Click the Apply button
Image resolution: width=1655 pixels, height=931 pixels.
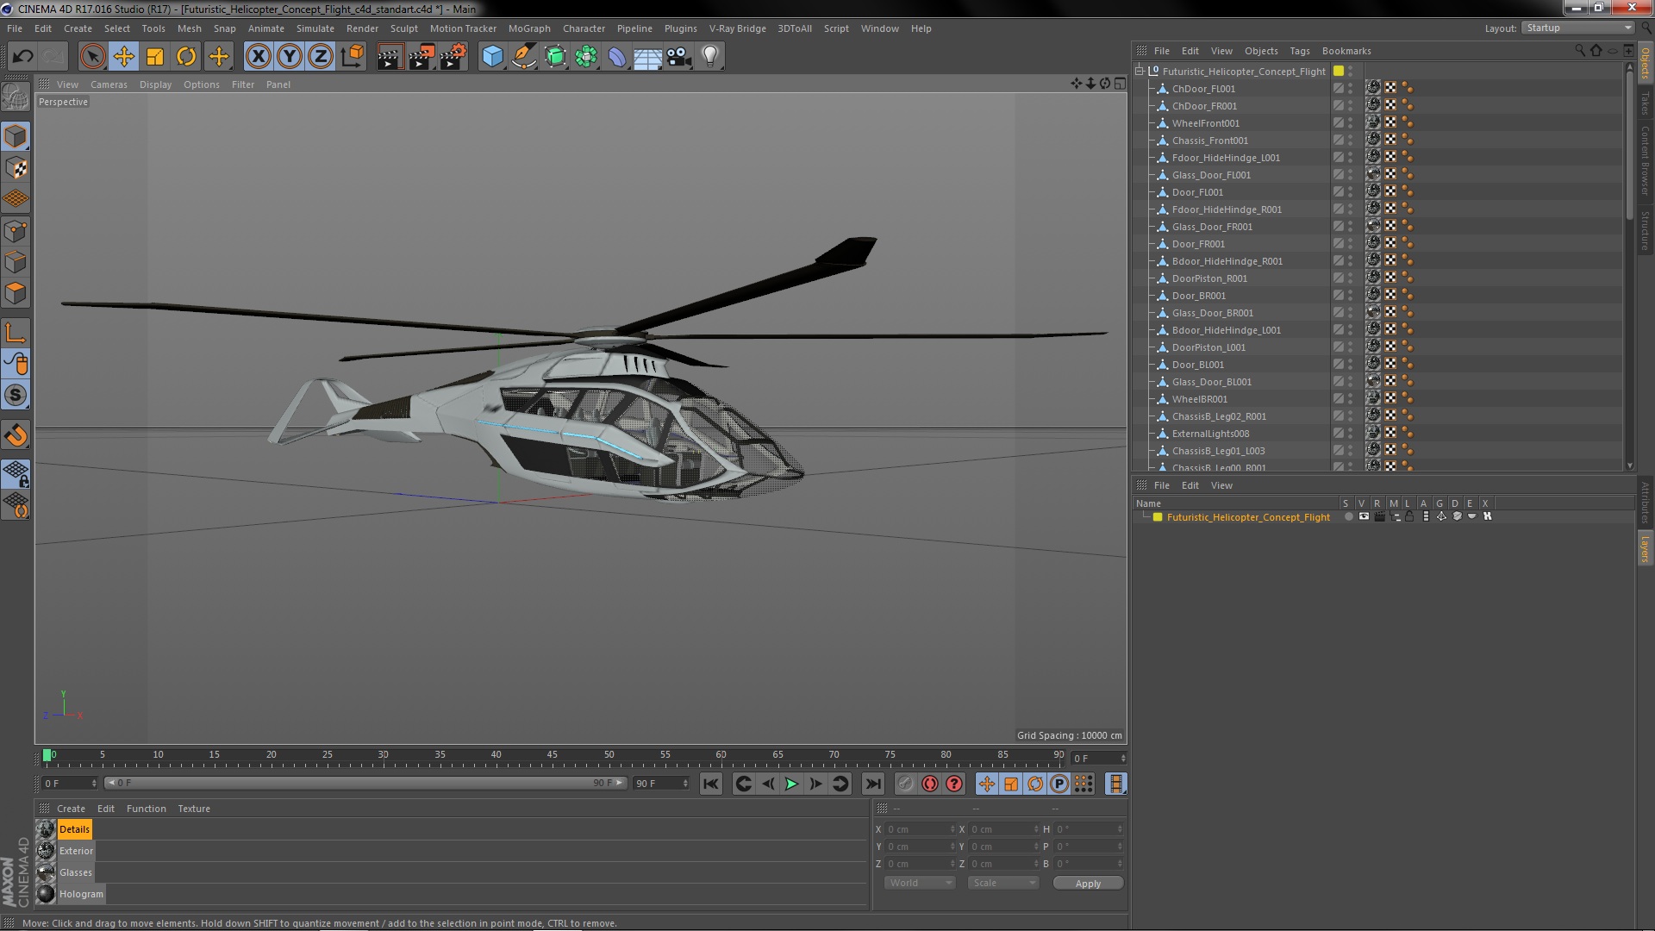(x=1088, y=884)
